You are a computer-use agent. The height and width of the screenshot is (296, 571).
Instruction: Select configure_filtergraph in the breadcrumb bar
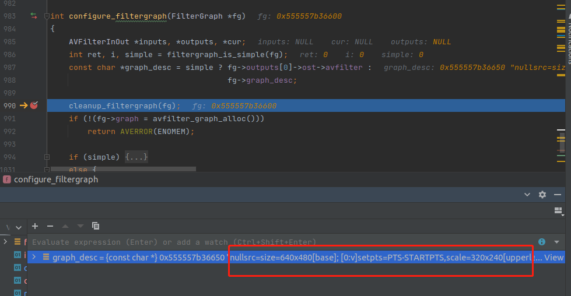pos(55,179)
